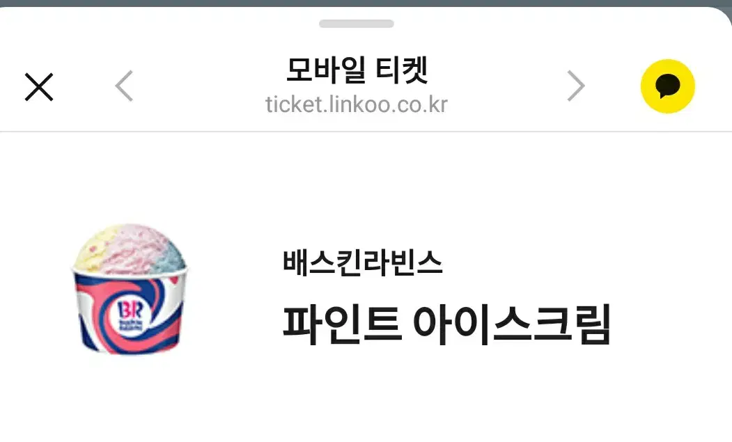Click the word 티켓 in the header
732x442 pixels.
tap(402, 70)
